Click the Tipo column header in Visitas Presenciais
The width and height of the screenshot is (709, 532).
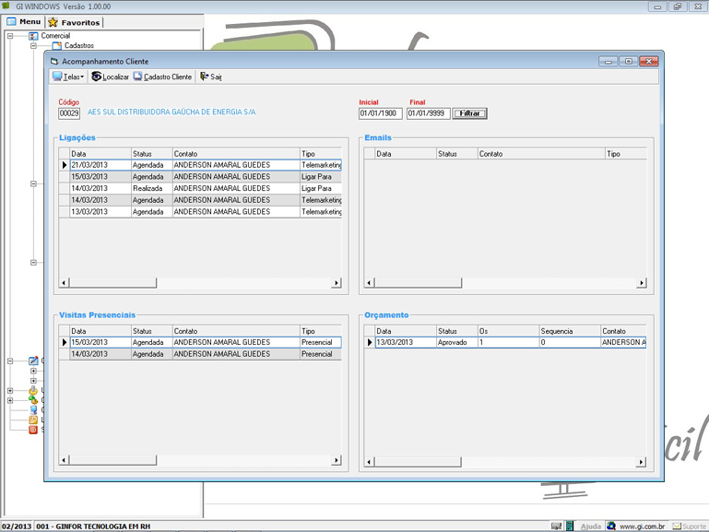point(321,331)
